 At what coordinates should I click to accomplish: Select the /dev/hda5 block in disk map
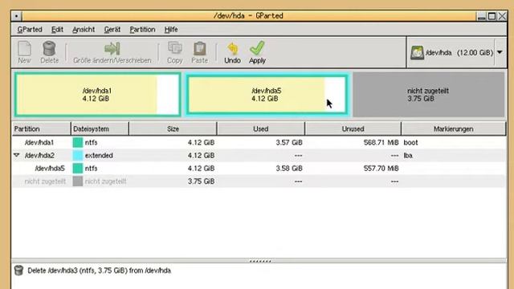point(267,95)
